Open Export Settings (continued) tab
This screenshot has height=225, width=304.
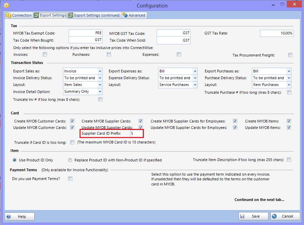coord(94,15)
